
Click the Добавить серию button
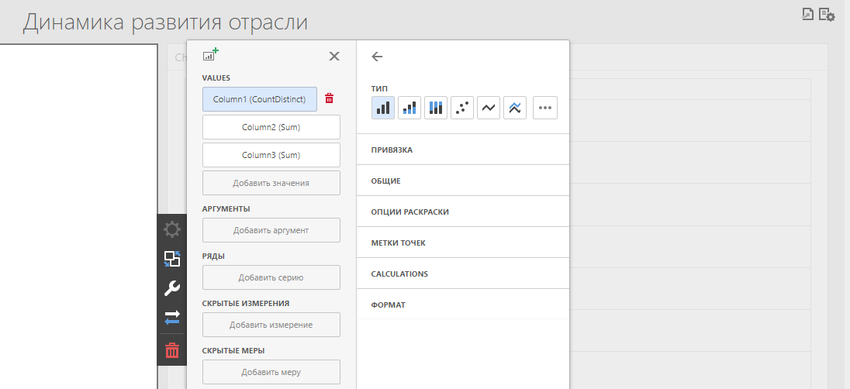tap(271, 277)
